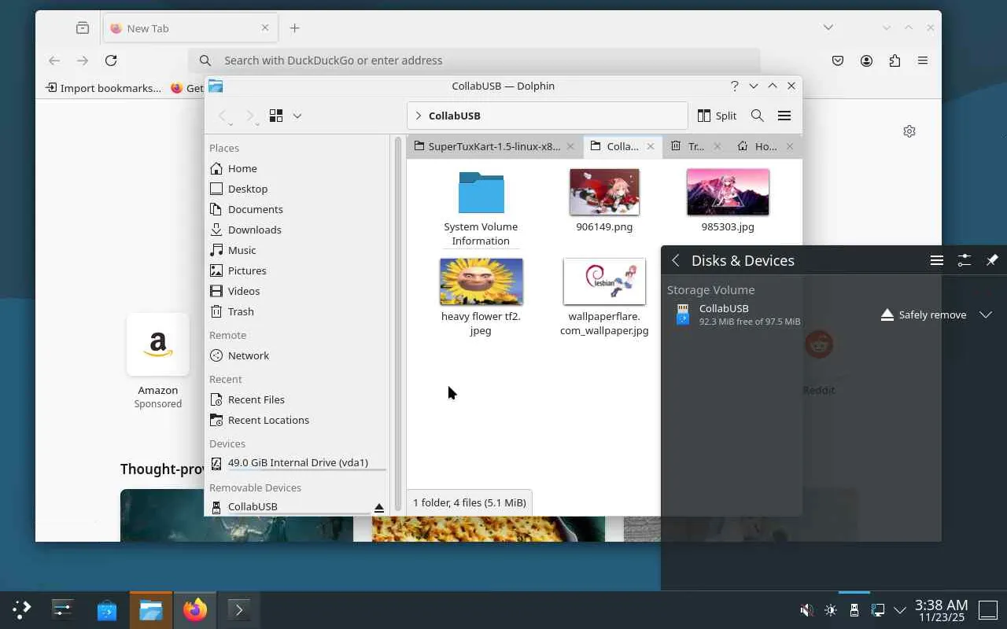This screenshot has height=629, width=1007.
Task: Go back in Dolphin navigation
Action: click(x=223, y=116)
